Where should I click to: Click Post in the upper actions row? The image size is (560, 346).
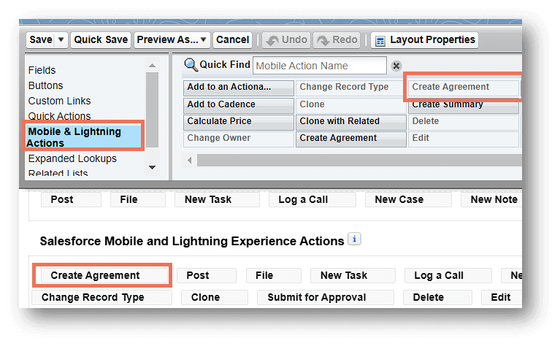tap(71, 199)
